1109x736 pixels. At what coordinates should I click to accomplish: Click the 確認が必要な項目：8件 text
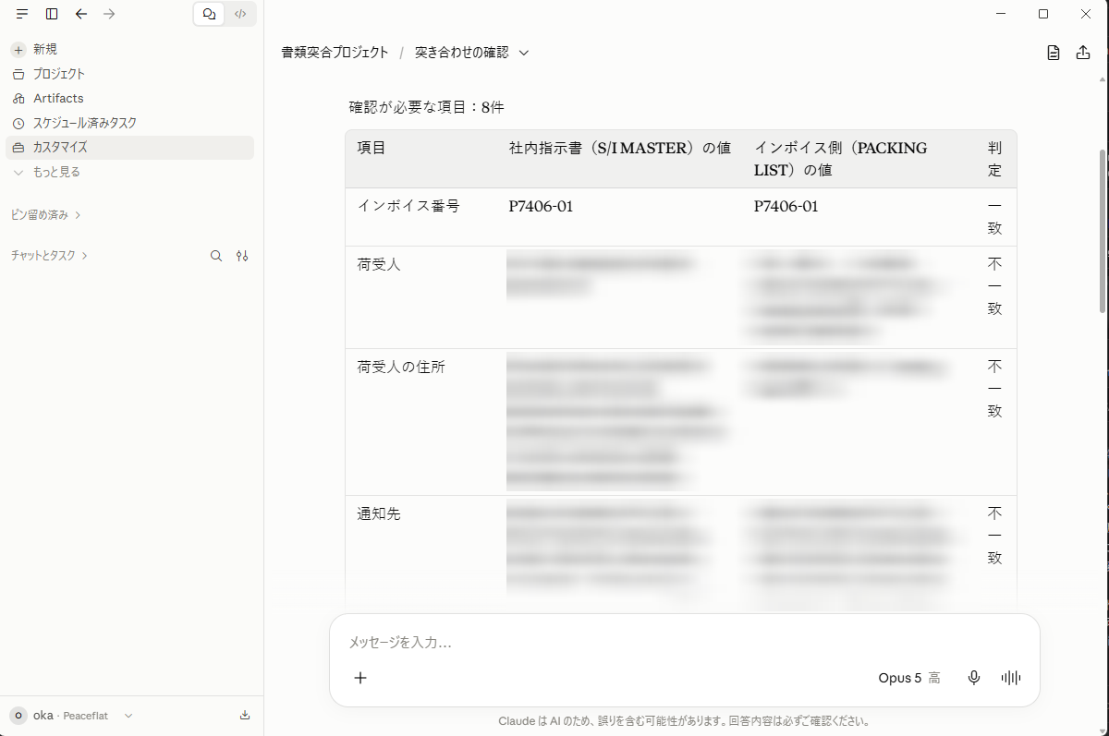pyautogui.click(x=426, y=107)
